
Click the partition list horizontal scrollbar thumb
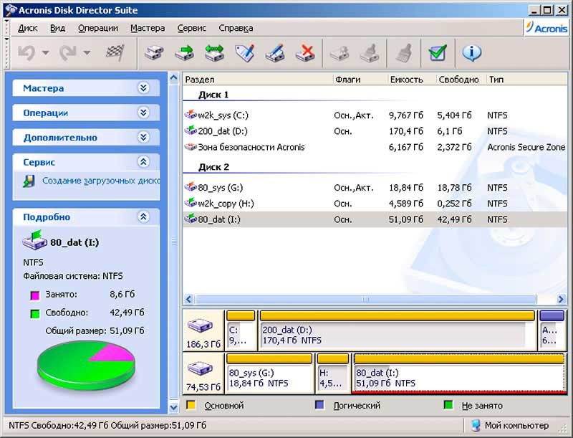(365, 300)
